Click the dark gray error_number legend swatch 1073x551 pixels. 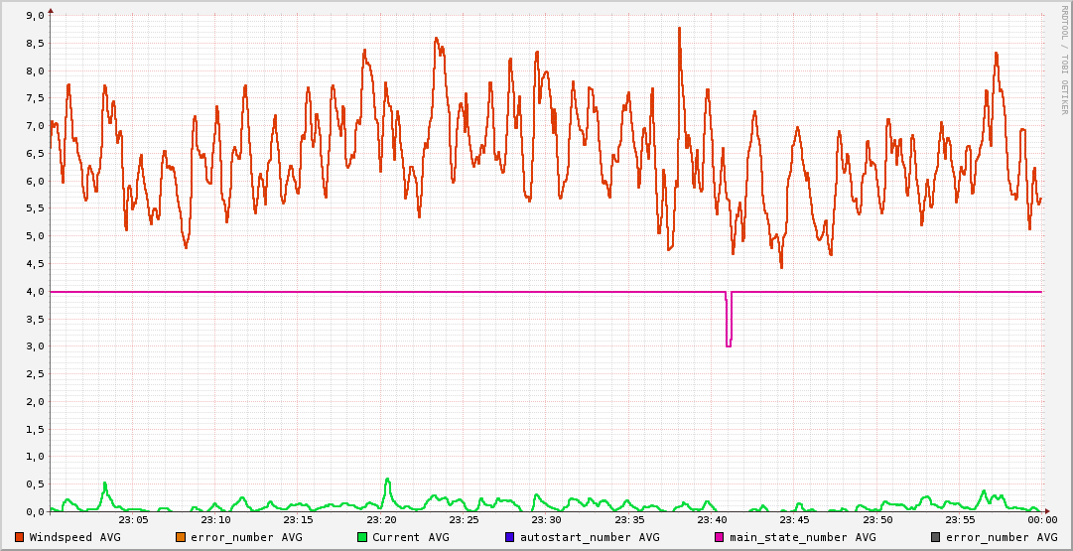(x=936, y=537)
